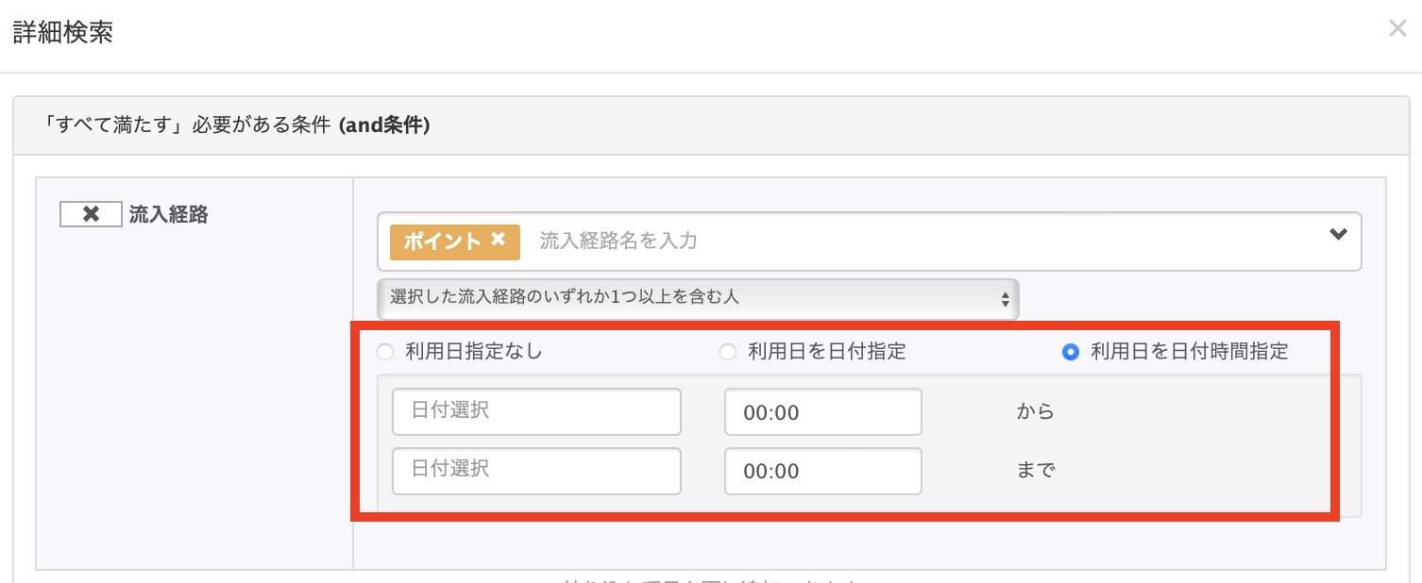Choose the 利用日を日付指定 radio option
The image size is (1422, 583).
(x=728, y=353)
